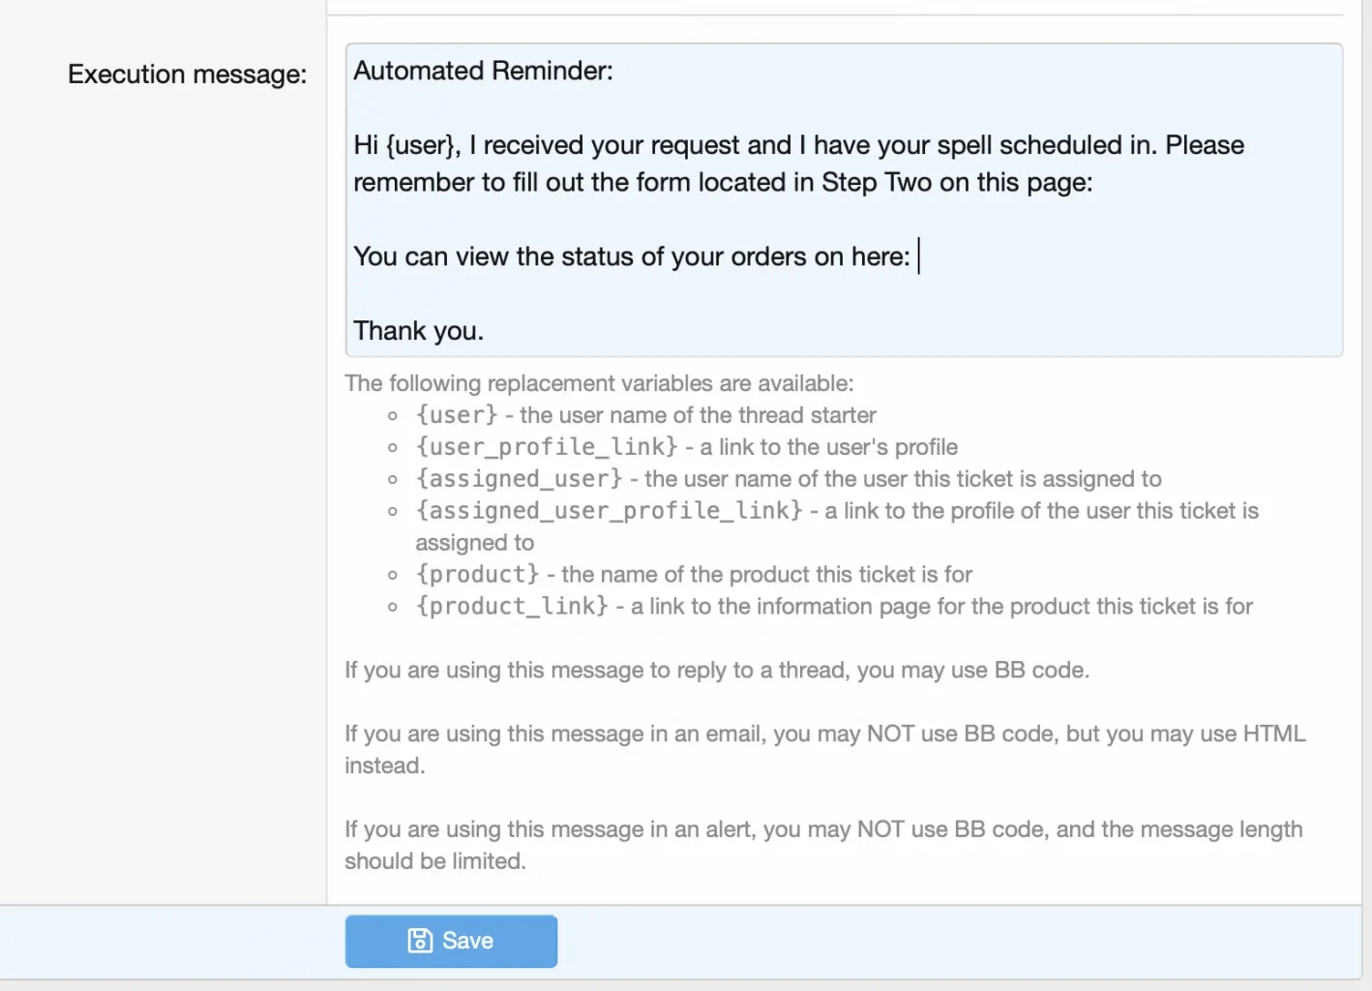The image size is (1372, 991).
Task: Click the BB code thread reply hint
Action: point(717,670)
